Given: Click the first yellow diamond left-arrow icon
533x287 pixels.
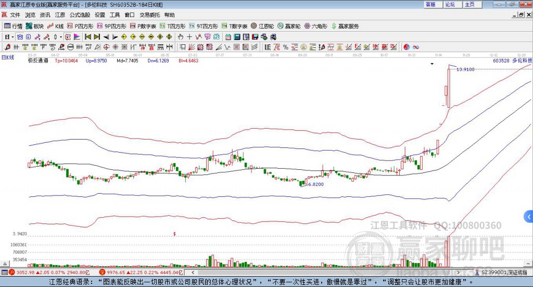Looking at the screenshot, I should [x=124, y=37].
